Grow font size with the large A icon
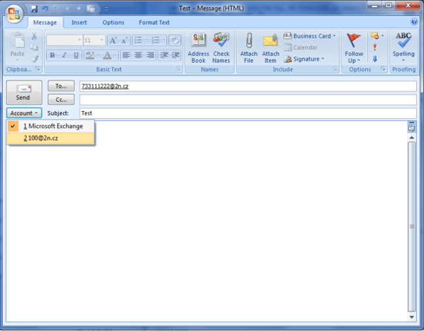The height and width of the screenshot is (331, 424). (x=113, y=40)
